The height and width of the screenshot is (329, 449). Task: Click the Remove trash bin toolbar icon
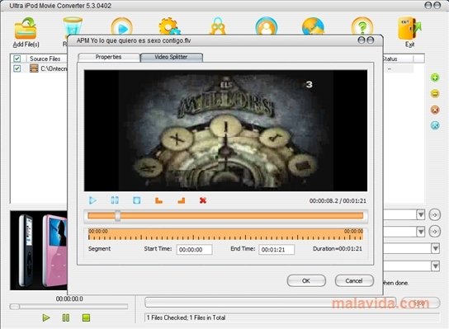coord(73,26)
